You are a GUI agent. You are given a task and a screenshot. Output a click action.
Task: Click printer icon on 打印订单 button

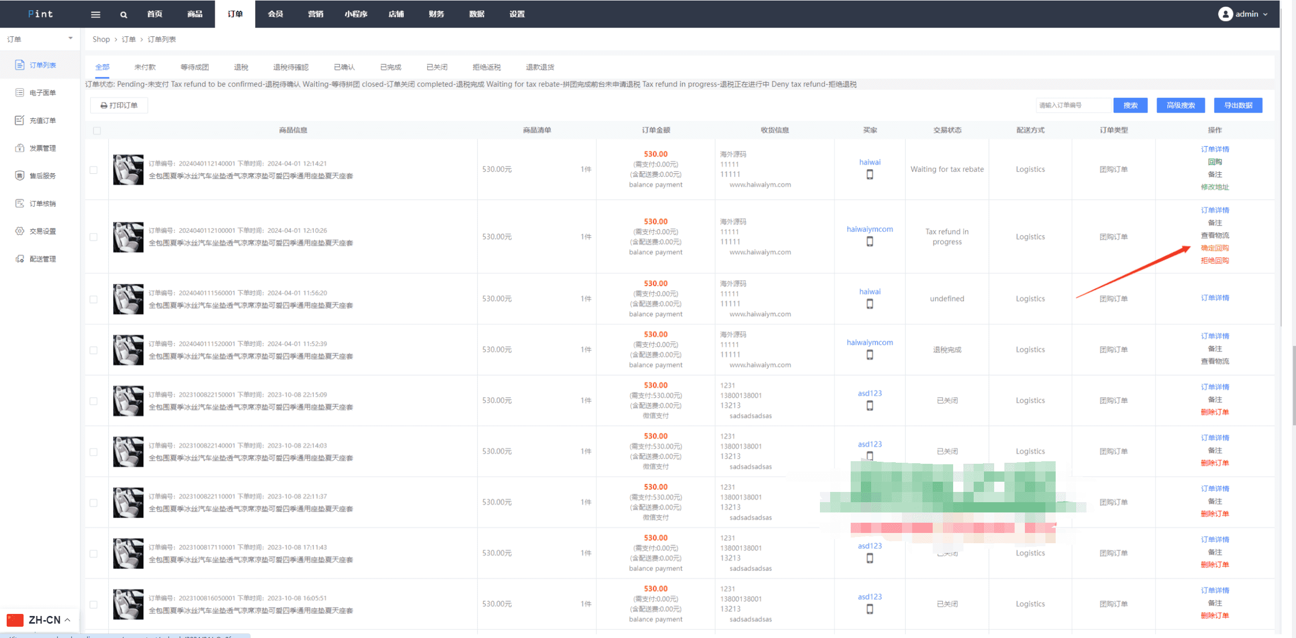point(104,106)
